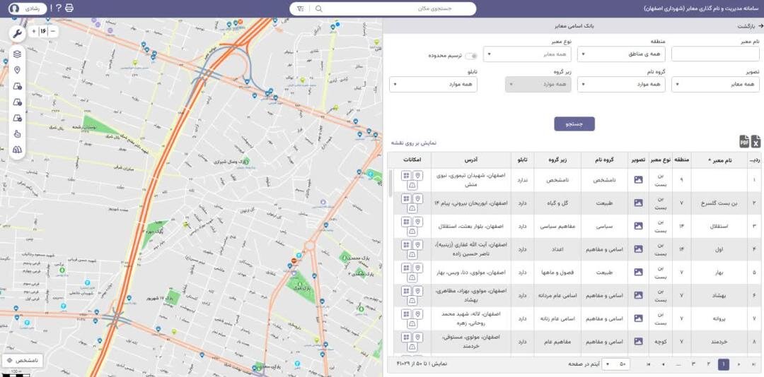Screen dimensions: 764x377
Task: Open the wrench tools button on map
Action: tap(18, 33)
